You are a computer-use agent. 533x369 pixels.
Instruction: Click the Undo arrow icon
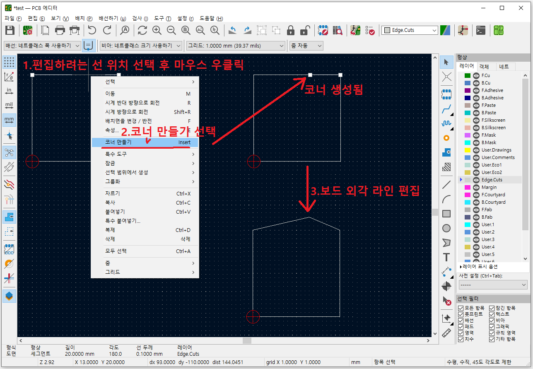click(x=92, y=30)
